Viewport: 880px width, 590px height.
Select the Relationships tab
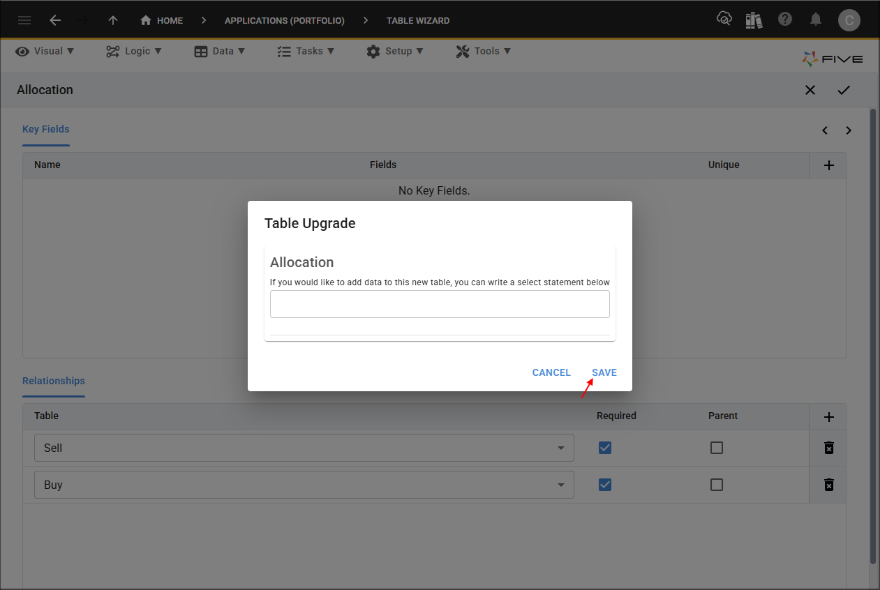(54, 381)
